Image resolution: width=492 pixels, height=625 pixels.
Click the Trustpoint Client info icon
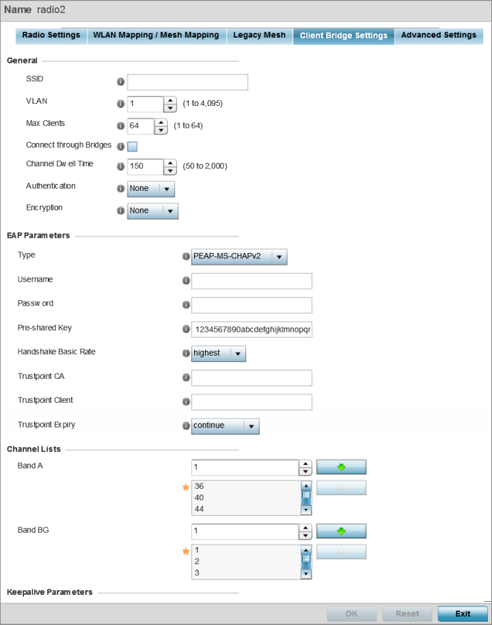pyautogui.click(x=186, y=401)
